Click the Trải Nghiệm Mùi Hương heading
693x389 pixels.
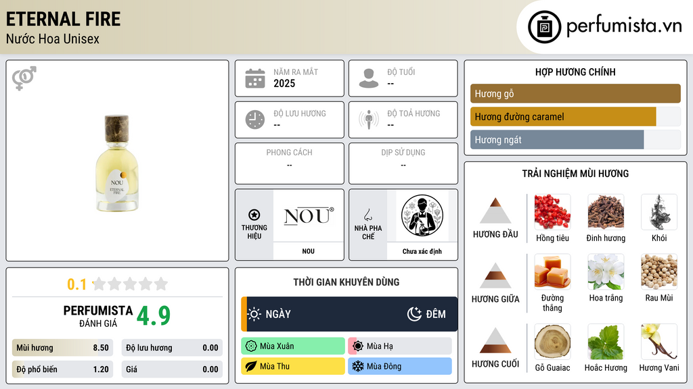575,174
